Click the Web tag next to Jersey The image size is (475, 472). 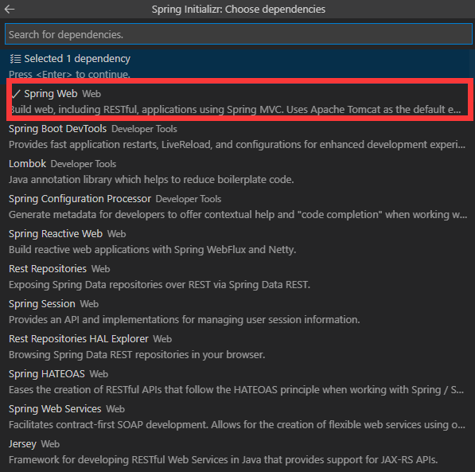point(50,444)
